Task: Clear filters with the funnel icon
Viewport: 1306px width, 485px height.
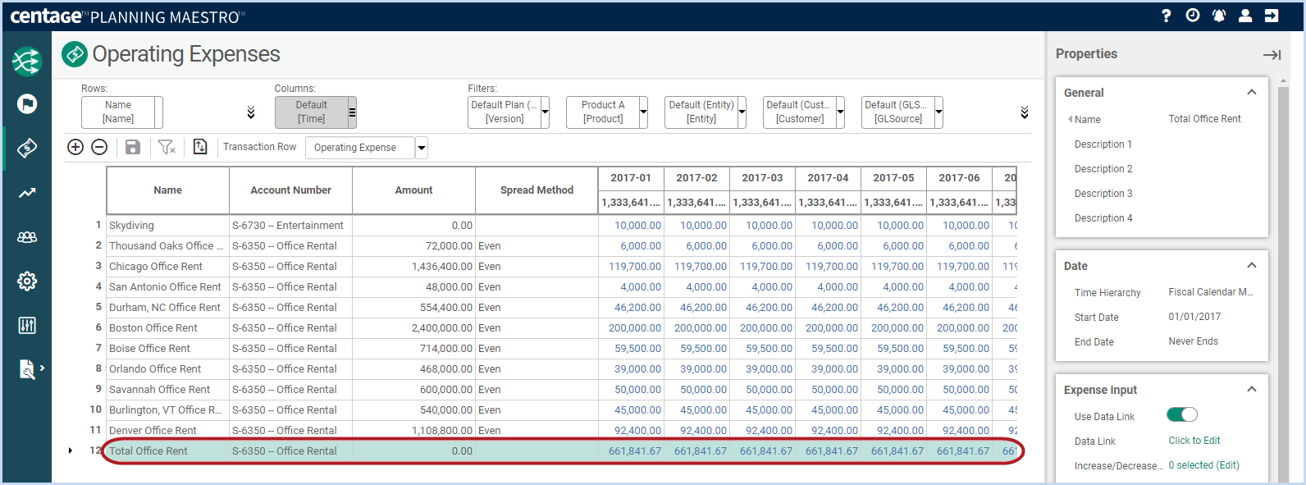Action: tap(167, 147)
